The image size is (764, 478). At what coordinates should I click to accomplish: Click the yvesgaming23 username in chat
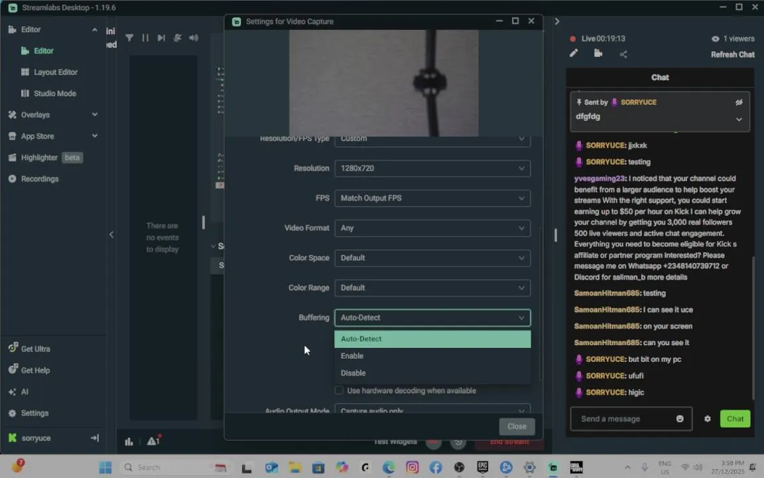tap(600, 179)
